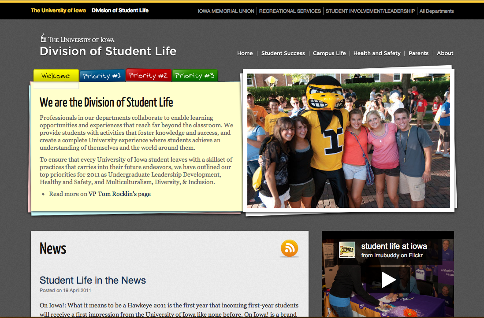
Task: Play the student life at iowa slideshow
Action: click(x=388, y=280)
